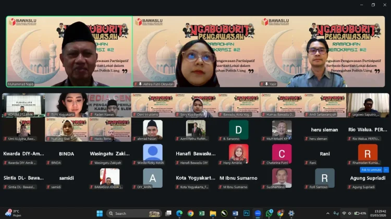The image size is (391, 219).
Task: Open the Windows Start menu
Action: [x=100, y=213]
